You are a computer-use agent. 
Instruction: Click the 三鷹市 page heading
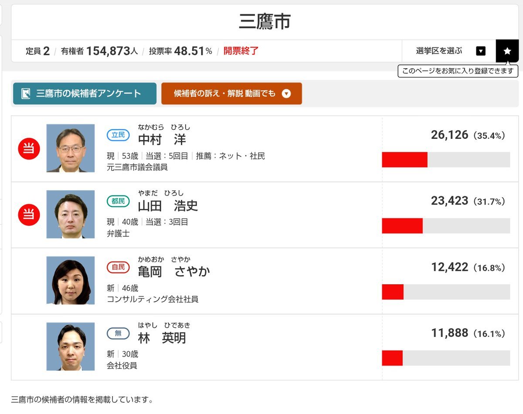tap(264, 22)
